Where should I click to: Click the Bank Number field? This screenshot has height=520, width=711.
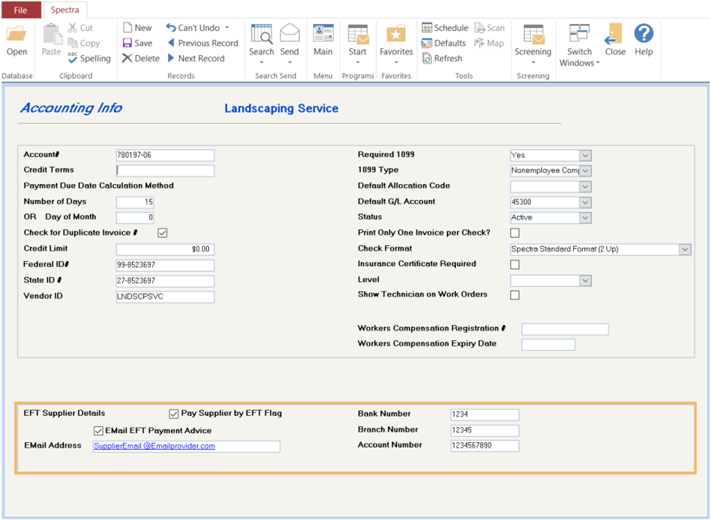[x=485, y=415]
